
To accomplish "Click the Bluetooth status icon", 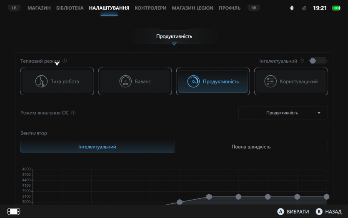I will (292, 8).
